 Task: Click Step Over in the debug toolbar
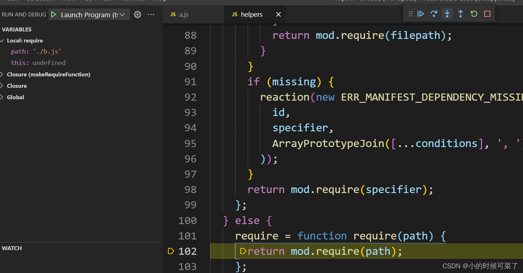(x=434, y=14)
